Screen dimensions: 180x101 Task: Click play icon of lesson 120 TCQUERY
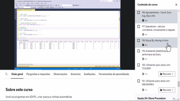(x=143, y=74)
